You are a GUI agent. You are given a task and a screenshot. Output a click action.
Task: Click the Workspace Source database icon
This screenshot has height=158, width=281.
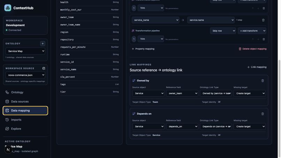(44, 68)
